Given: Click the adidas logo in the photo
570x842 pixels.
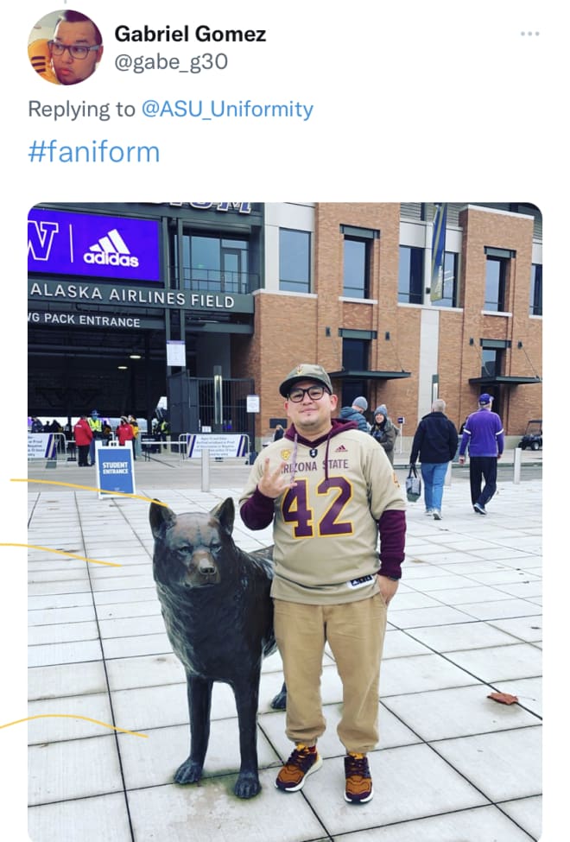Looking at the screenshot, I should (111, 248).
